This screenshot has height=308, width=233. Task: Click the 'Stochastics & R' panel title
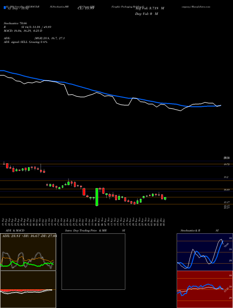coord(191,231)
